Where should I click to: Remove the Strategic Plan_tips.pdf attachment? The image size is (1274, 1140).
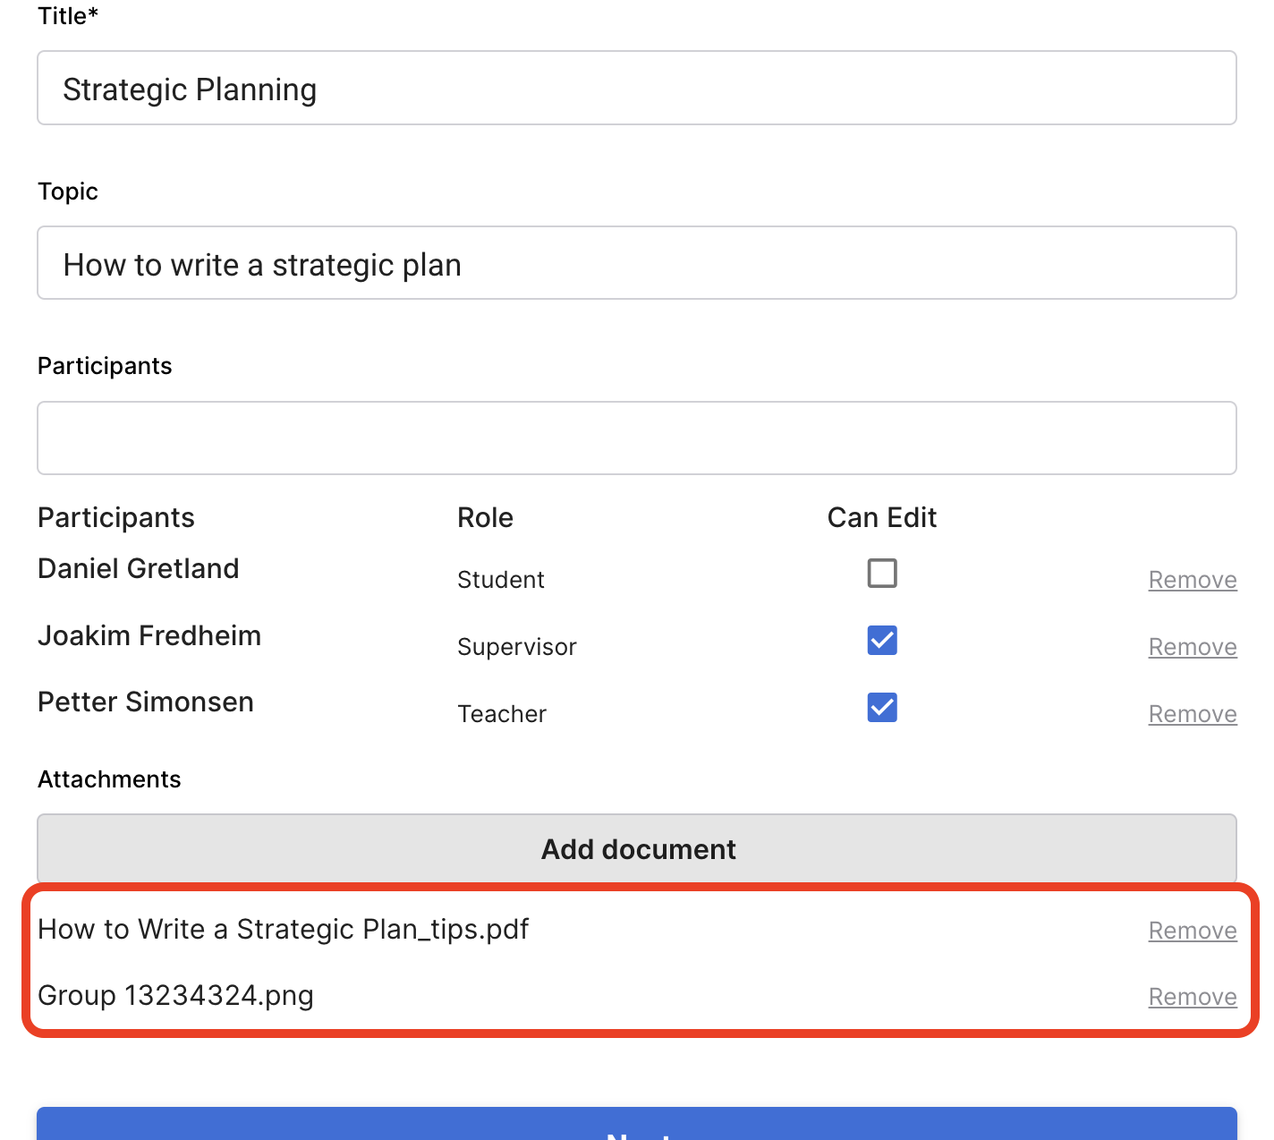1192,931
